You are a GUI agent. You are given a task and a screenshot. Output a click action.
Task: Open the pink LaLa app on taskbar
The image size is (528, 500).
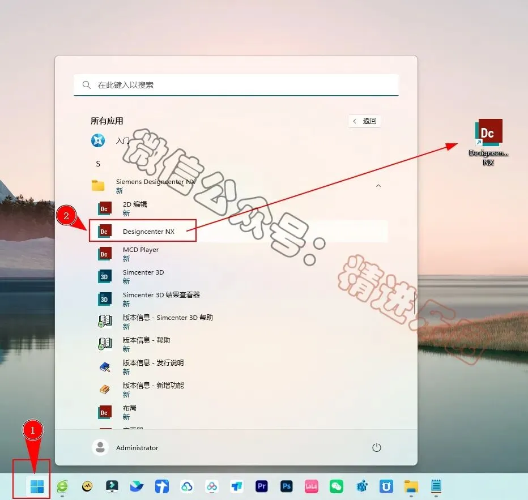[x=312, y=486]
